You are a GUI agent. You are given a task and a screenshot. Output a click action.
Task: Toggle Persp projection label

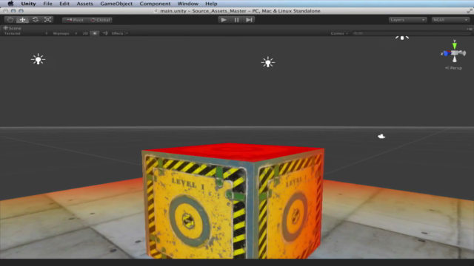[453, 68]
